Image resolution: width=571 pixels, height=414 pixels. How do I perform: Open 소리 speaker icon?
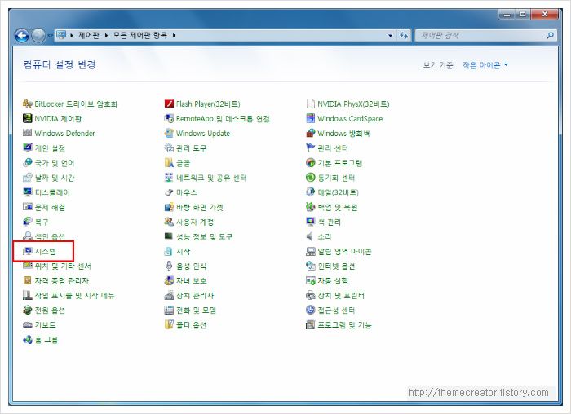point(310,236)
